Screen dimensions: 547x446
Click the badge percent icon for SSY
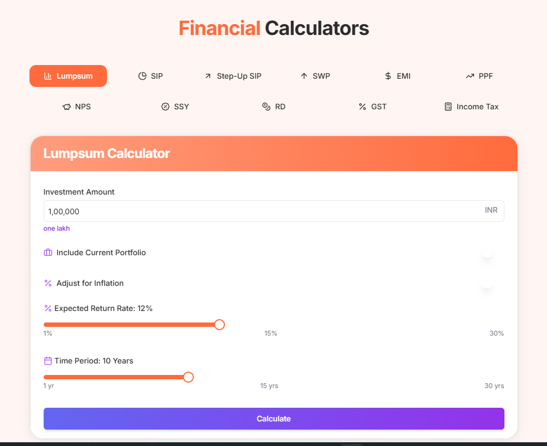point(165,107)
